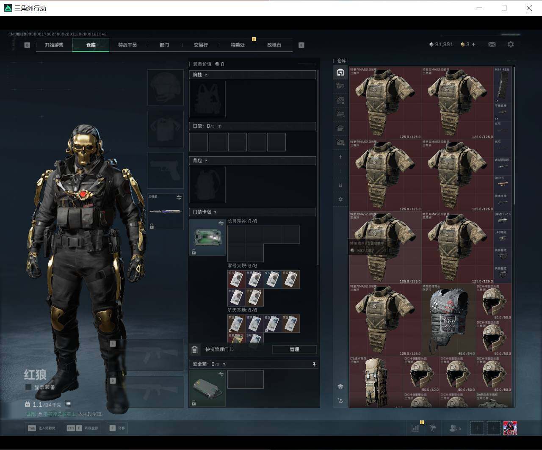
Task: Click the help icon next to 安全箱
Action: pyautogui.click(x=224, y=364)
